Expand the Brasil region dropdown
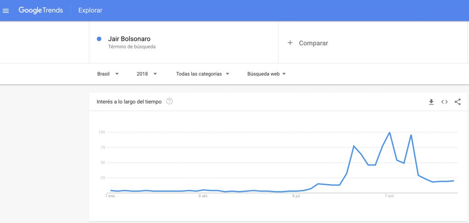The height and width of the screenshot is (223, 469). (x=108, y=74)
